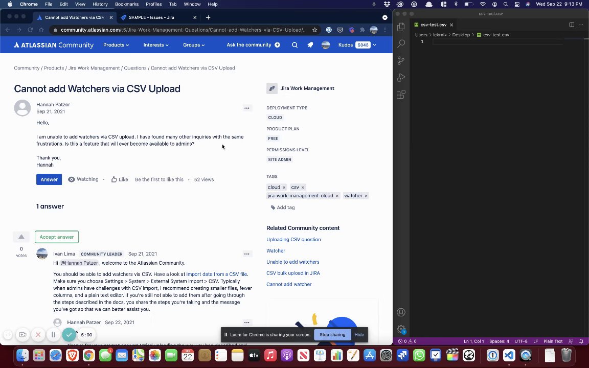Click the blue Answer button
Screen dimensions: 589x368
pos(49,179)
